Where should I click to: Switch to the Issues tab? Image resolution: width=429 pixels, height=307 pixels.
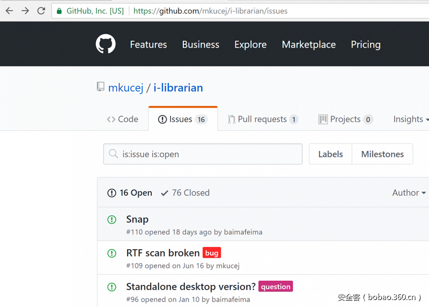[x=183, y=119]
